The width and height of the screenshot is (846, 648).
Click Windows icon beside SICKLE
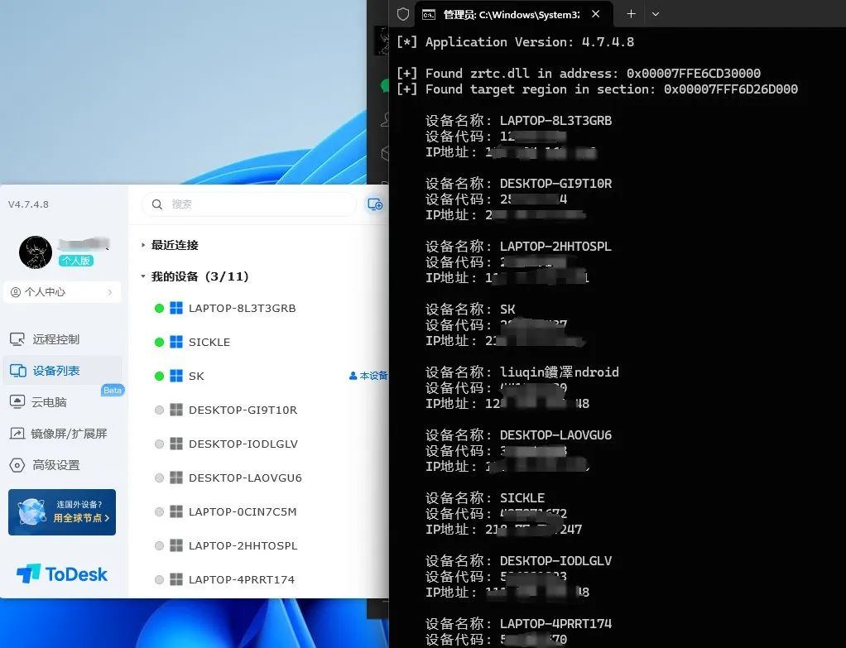click(x=175, y=342)
